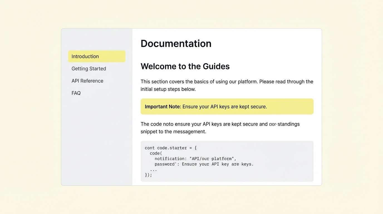Select the code.starter line of code
Viewport: 383px width, 214px height.
click(170, 148)
